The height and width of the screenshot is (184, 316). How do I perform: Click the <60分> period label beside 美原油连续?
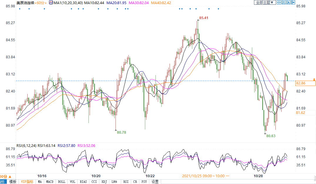point(42,3)
